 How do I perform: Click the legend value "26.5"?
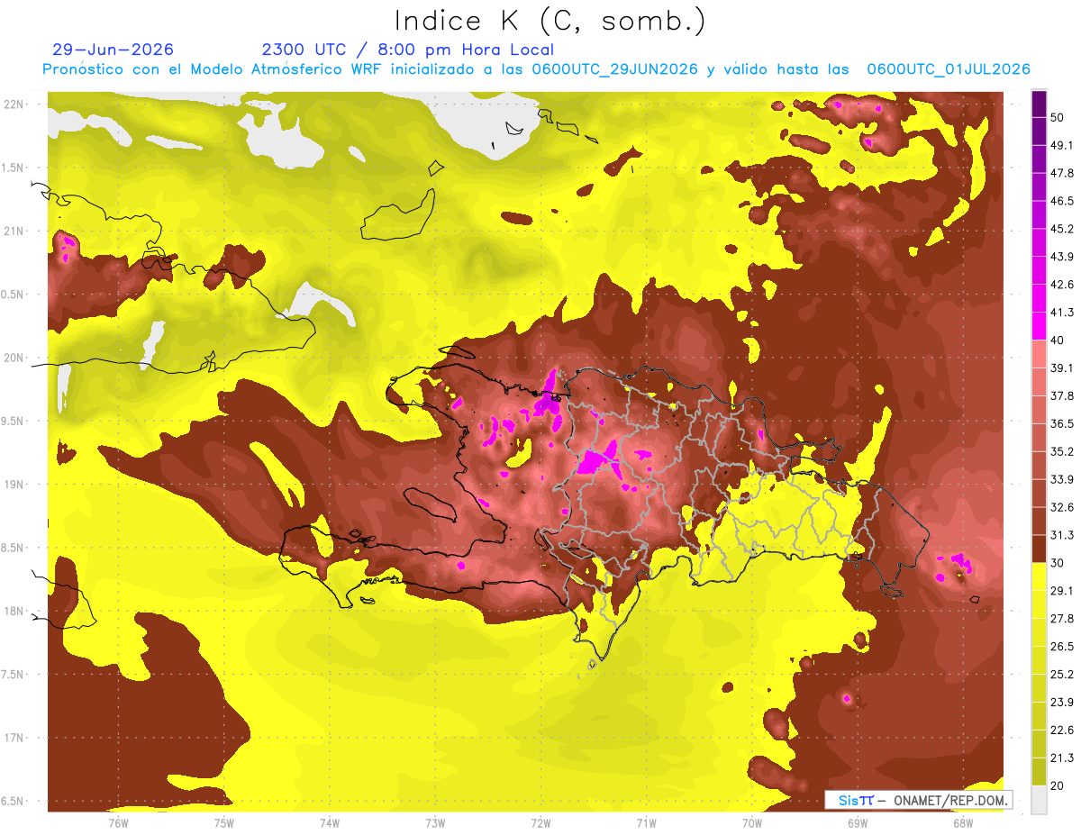pyautogui.click(x=1062, y=646)
